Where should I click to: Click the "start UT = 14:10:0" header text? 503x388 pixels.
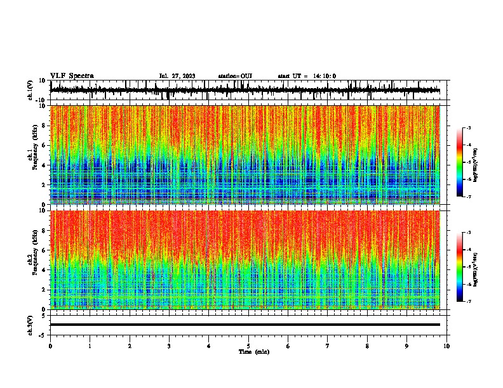point(307,76)
